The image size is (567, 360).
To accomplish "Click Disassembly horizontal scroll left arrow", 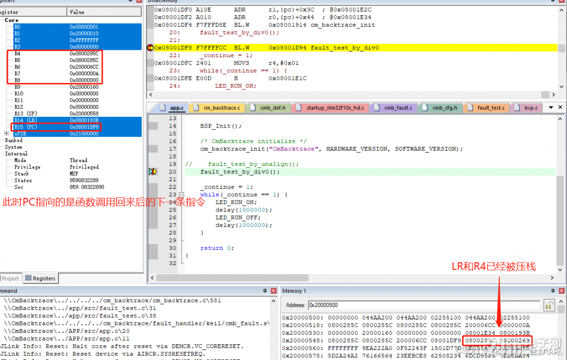I will point(151,94).
